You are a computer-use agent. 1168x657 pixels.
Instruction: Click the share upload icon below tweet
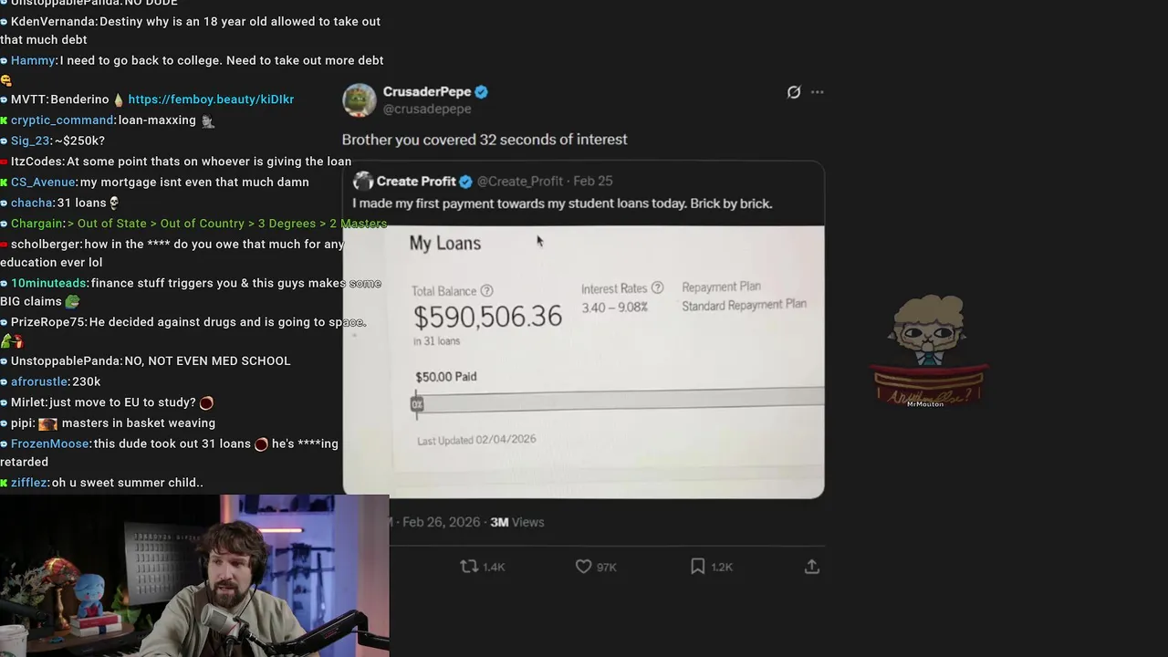[x=811, y=567]
